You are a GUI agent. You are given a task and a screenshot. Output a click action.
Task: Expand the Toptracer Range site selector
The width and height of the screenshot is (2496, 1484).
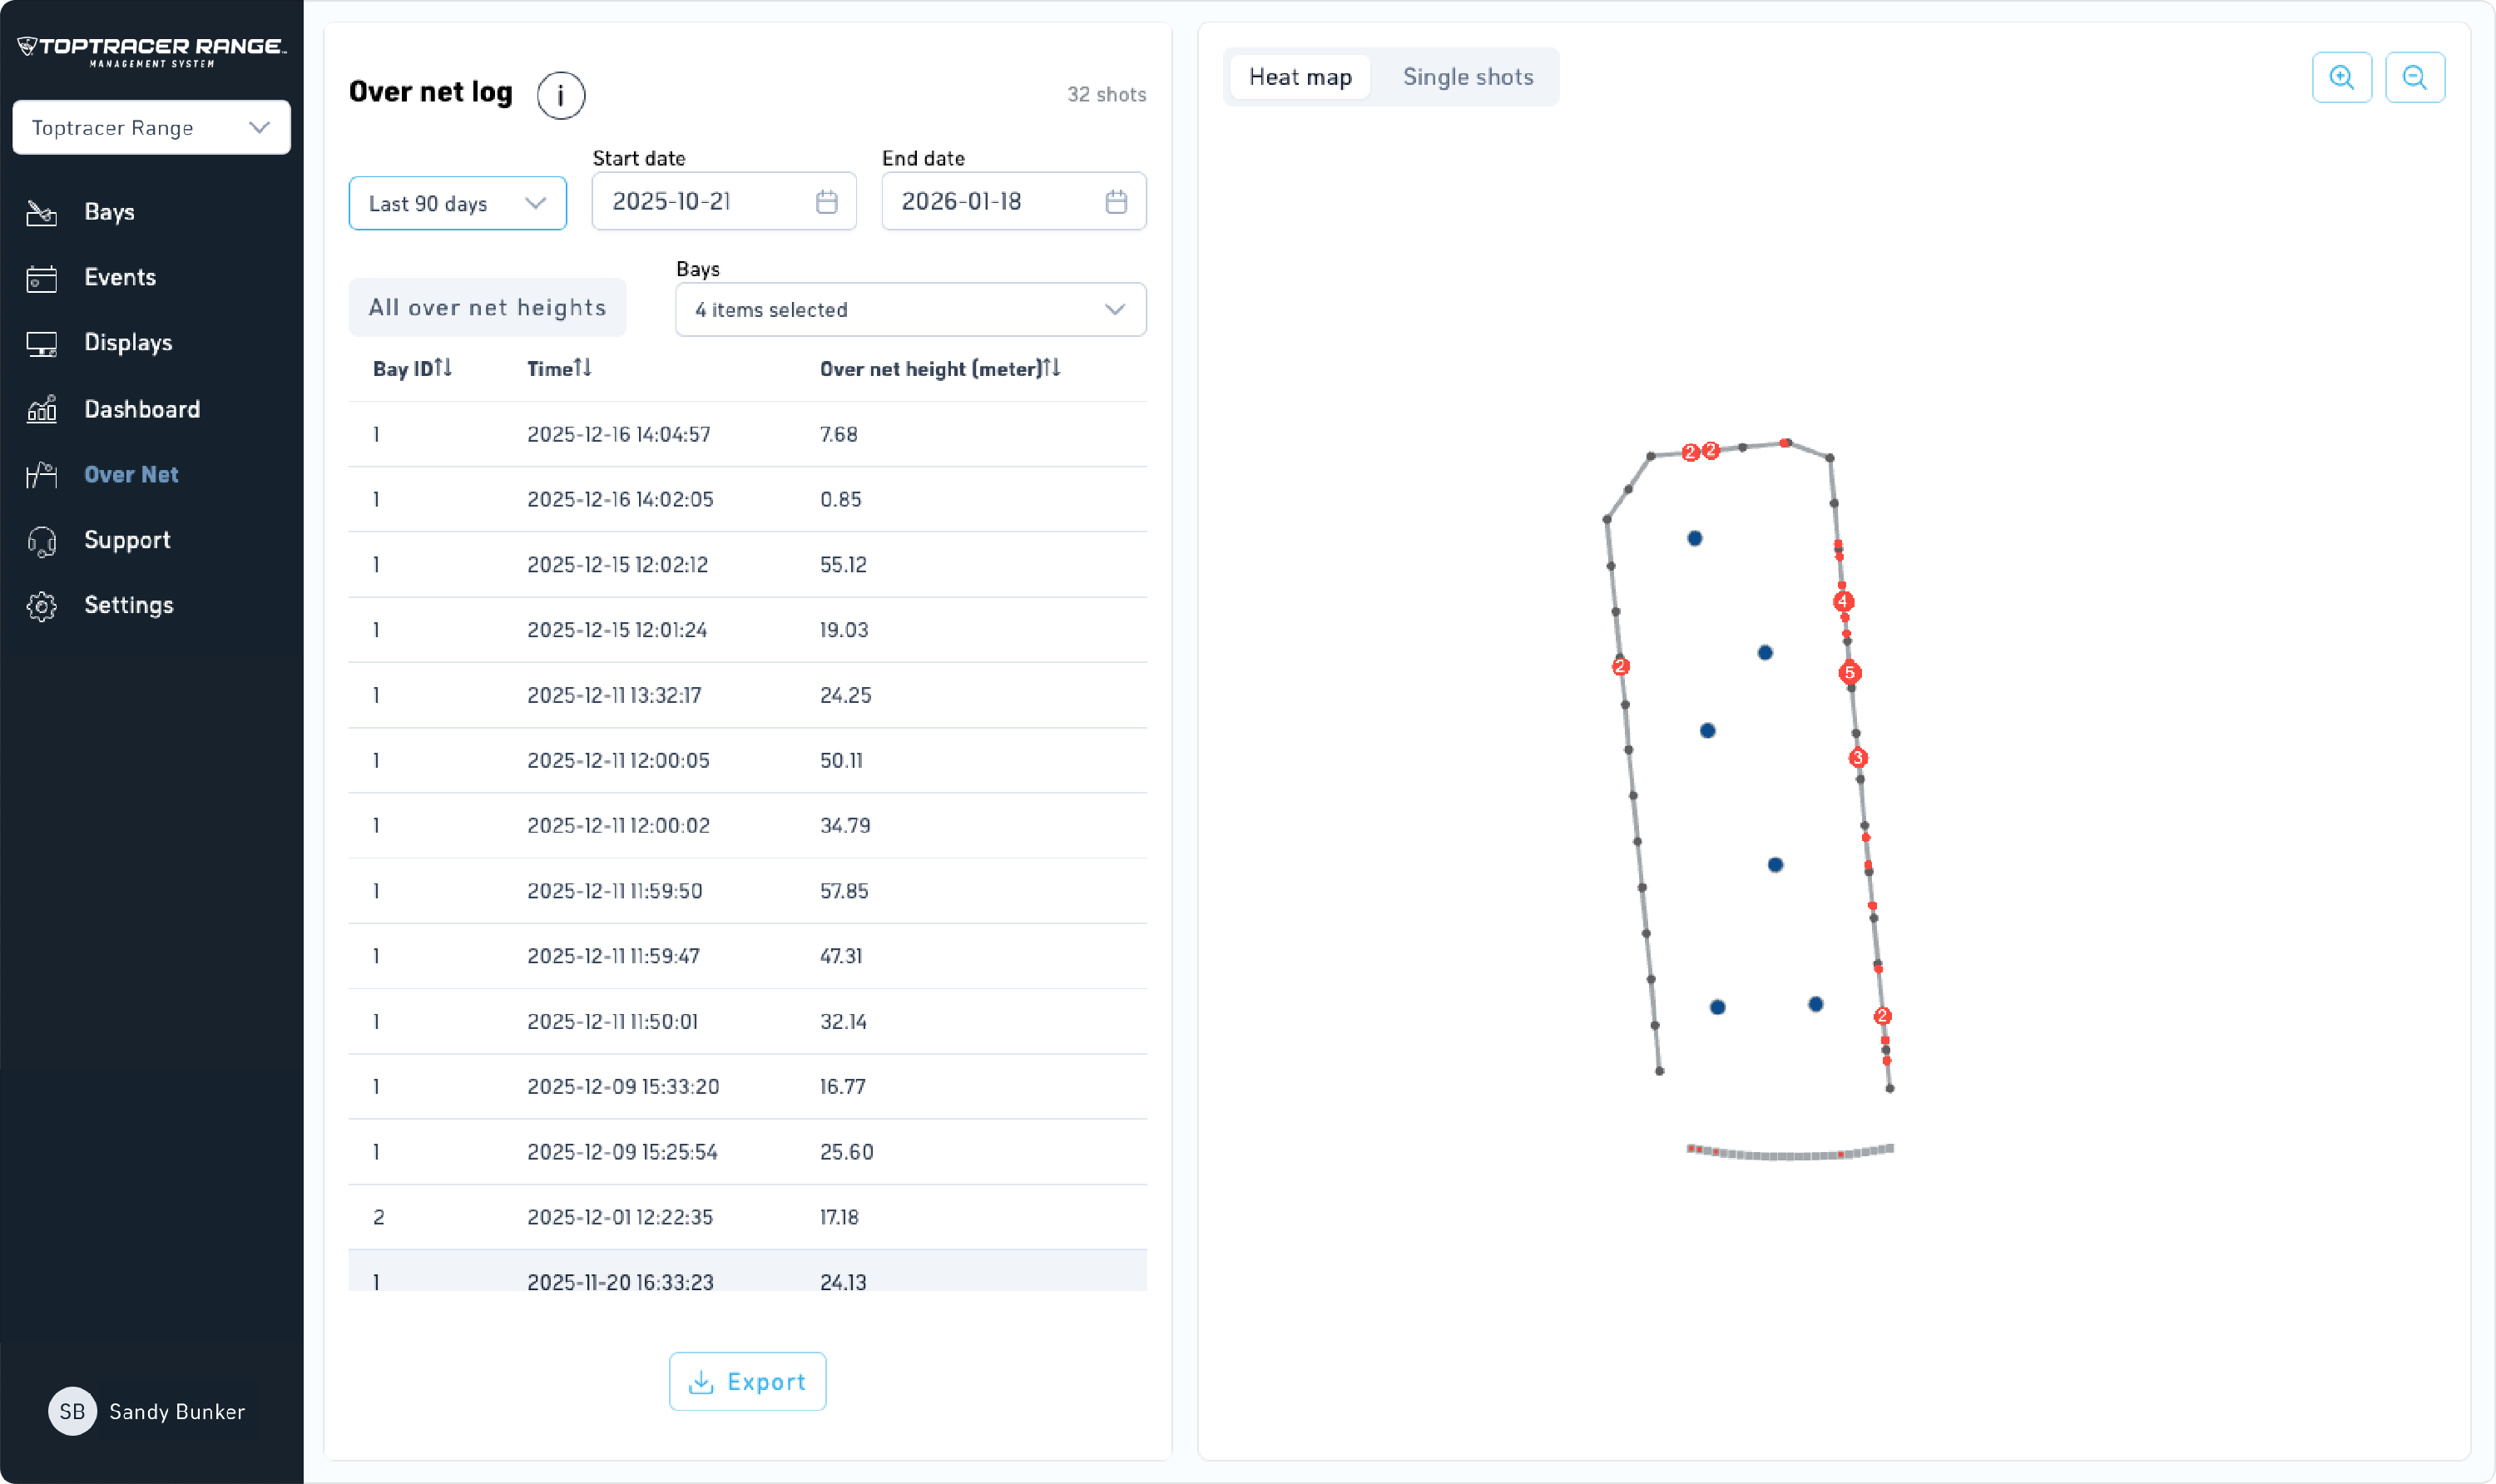tap(151, 128)
